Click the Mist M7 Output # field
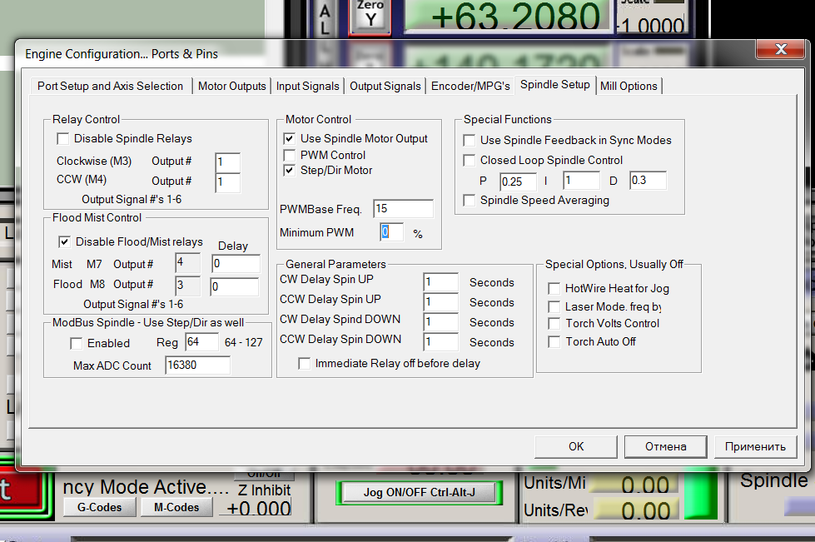Image resolution: width=815 pixels, height=542 pixels. tap(187, 263)
